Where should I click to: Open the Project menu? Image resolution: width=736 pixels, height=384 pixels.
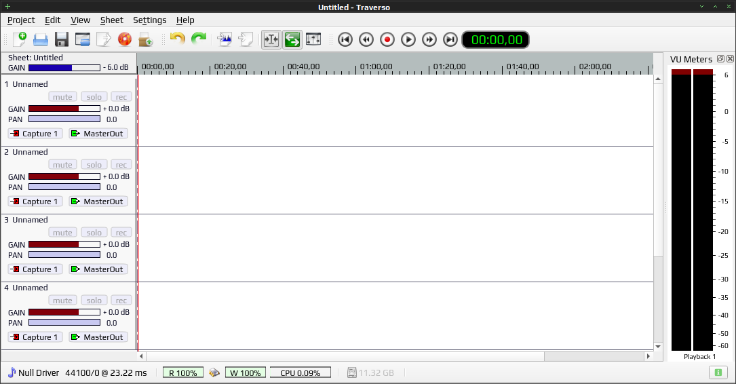(21, 20)
